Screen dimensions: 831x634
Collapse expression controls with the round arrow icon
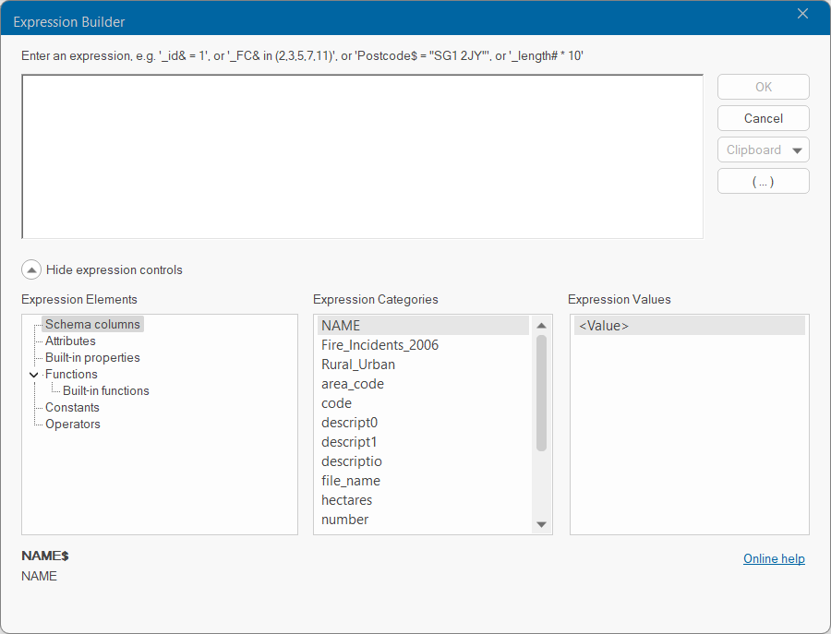[x=31, y=270]
